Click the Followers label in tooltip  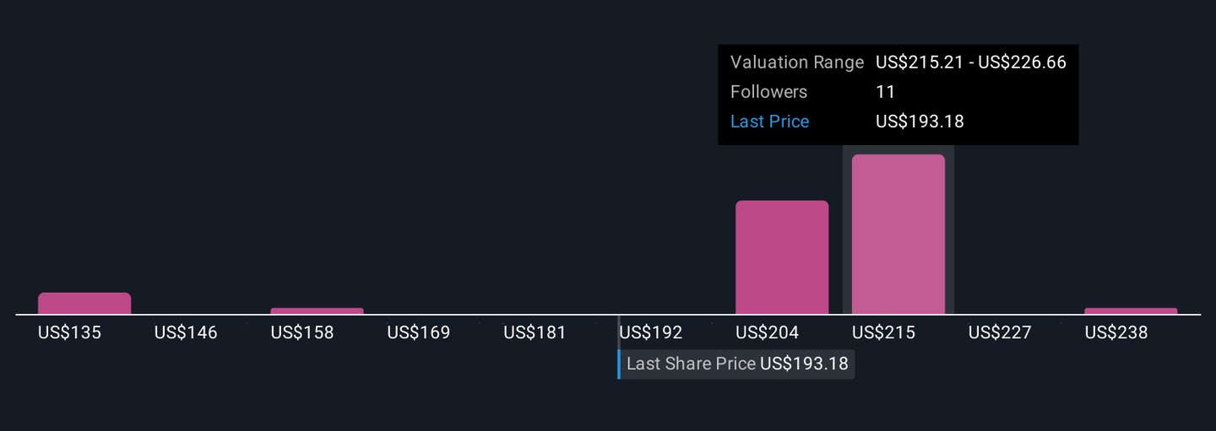[x=768, y=92]
